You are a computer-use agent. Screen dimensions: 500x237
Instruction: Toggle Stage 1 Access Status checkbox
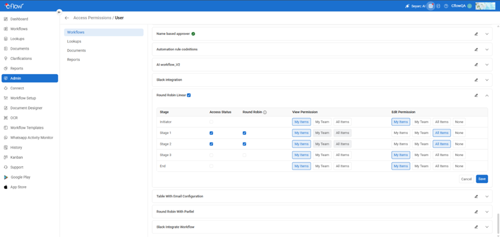click(x=212, y=133)
